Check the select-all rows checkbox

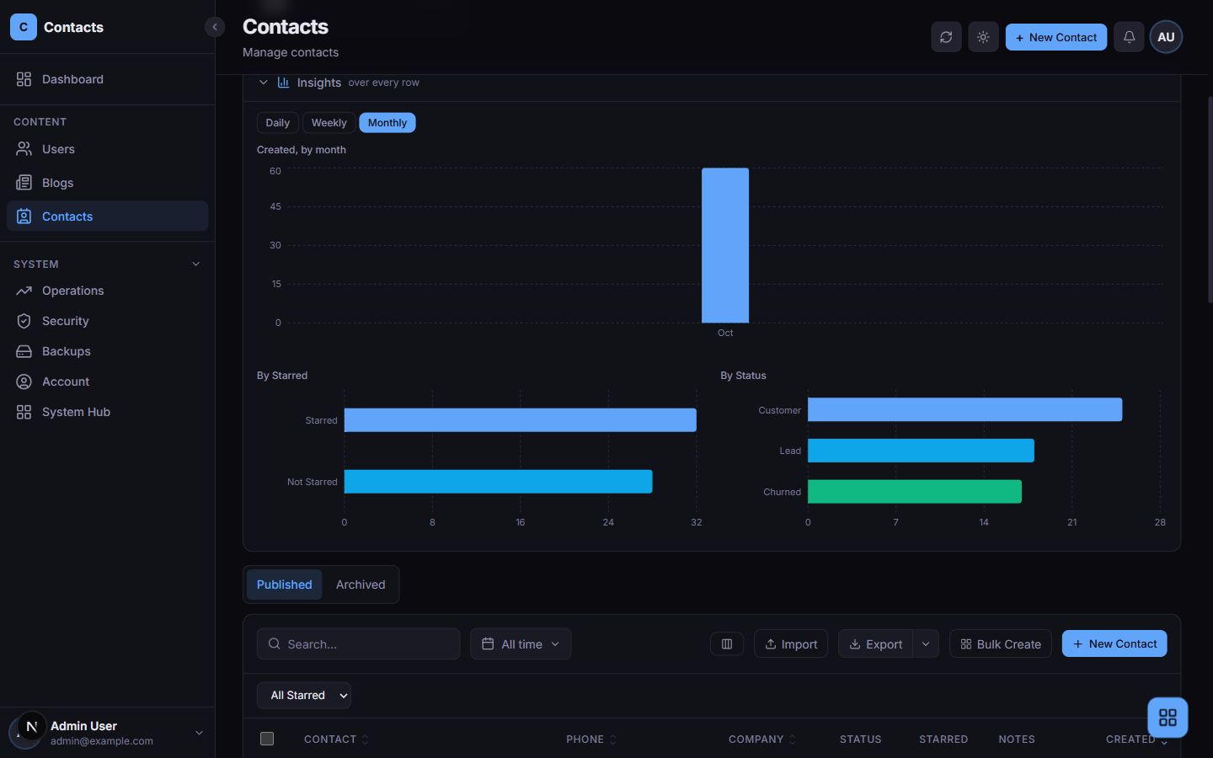(x=267, y=739)
